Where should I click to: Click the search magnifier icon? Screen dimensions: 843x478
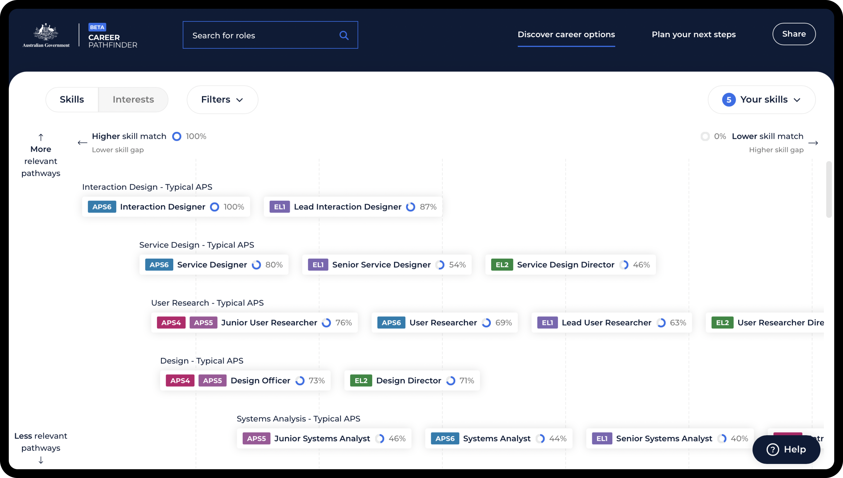pyautogui.click(x=344, y=35)
